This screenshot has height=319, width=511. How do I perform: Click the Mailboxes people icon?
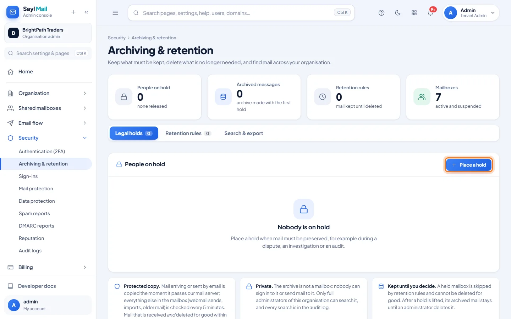(x=422, y=97)
